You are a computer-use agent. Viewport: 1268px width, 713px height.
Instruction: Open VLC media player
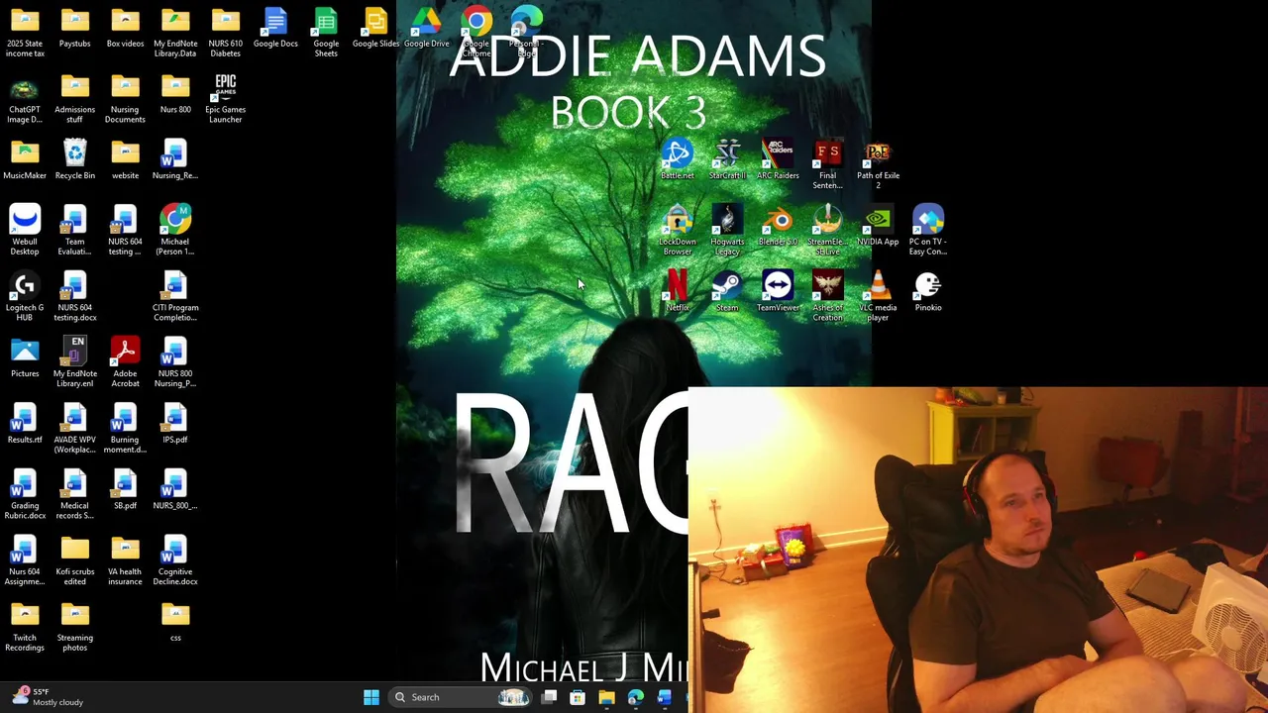878,296
